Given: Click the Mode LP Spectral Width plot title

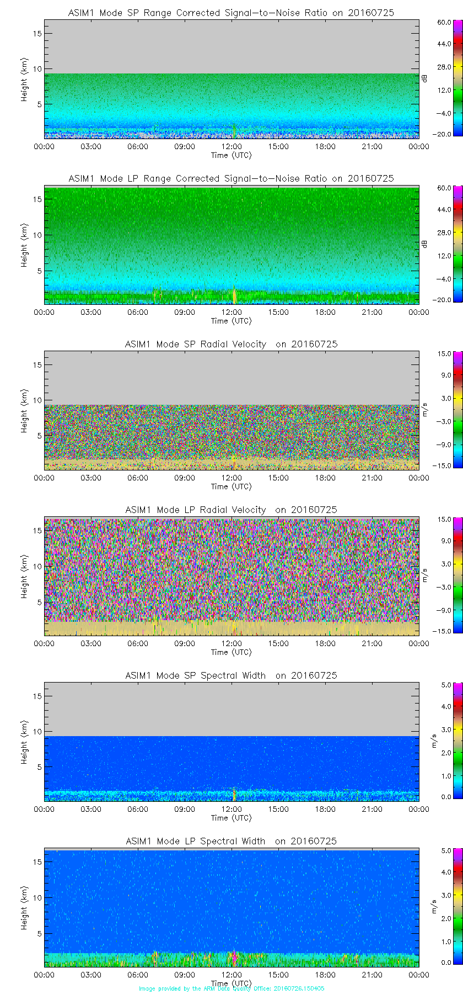Looking at the screenshot, I should coord(231,841).
